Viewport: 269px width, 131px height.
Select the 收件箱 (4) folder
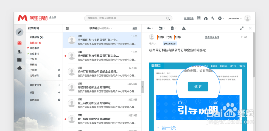[x=35, y=43]
